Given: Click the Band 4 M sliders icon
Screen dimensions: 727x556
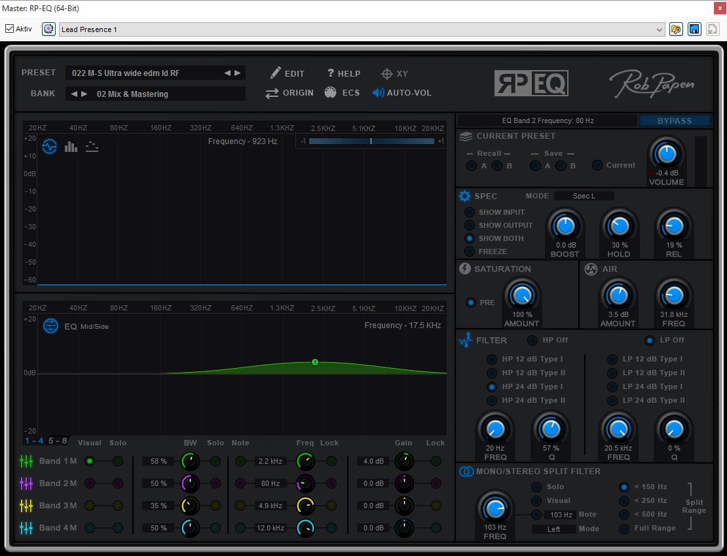Looking at the screenshot, I should [x=26, y=528].
